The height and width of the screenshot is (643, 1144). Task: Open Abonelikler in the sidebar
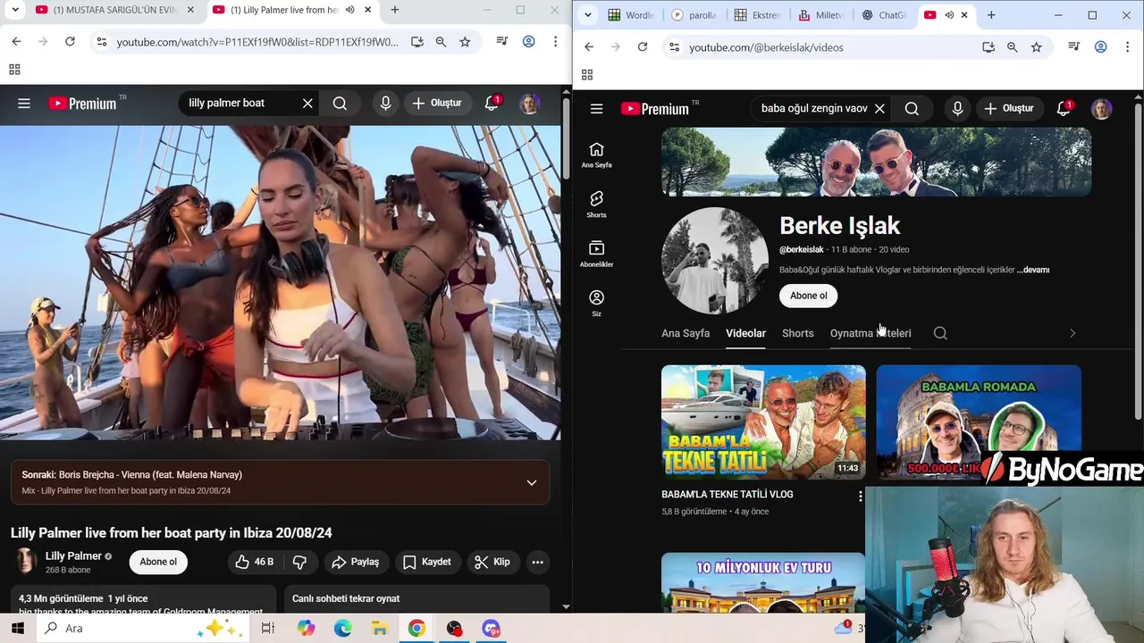597,254
